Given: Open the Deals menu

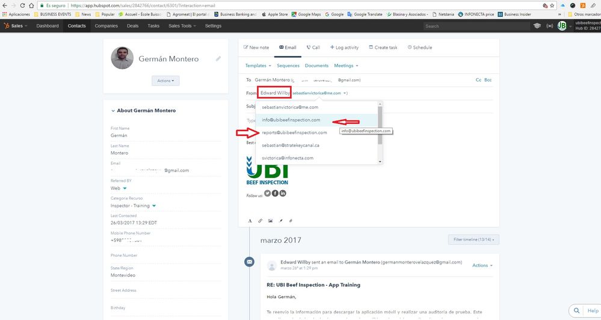Looking at the screenshot, I should point(132,26).
